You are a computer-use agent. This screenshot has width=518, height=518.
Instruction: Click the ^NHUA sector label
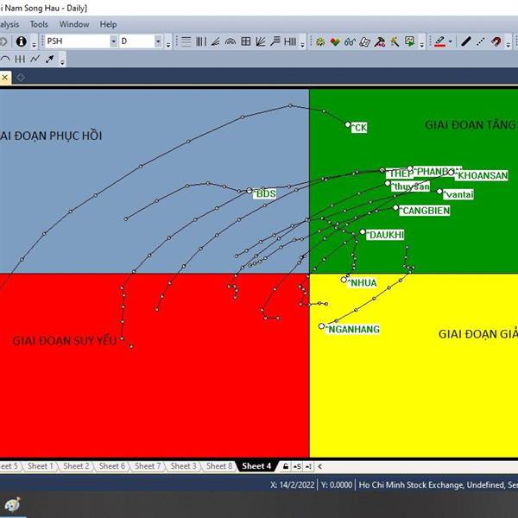pos(362,283)
